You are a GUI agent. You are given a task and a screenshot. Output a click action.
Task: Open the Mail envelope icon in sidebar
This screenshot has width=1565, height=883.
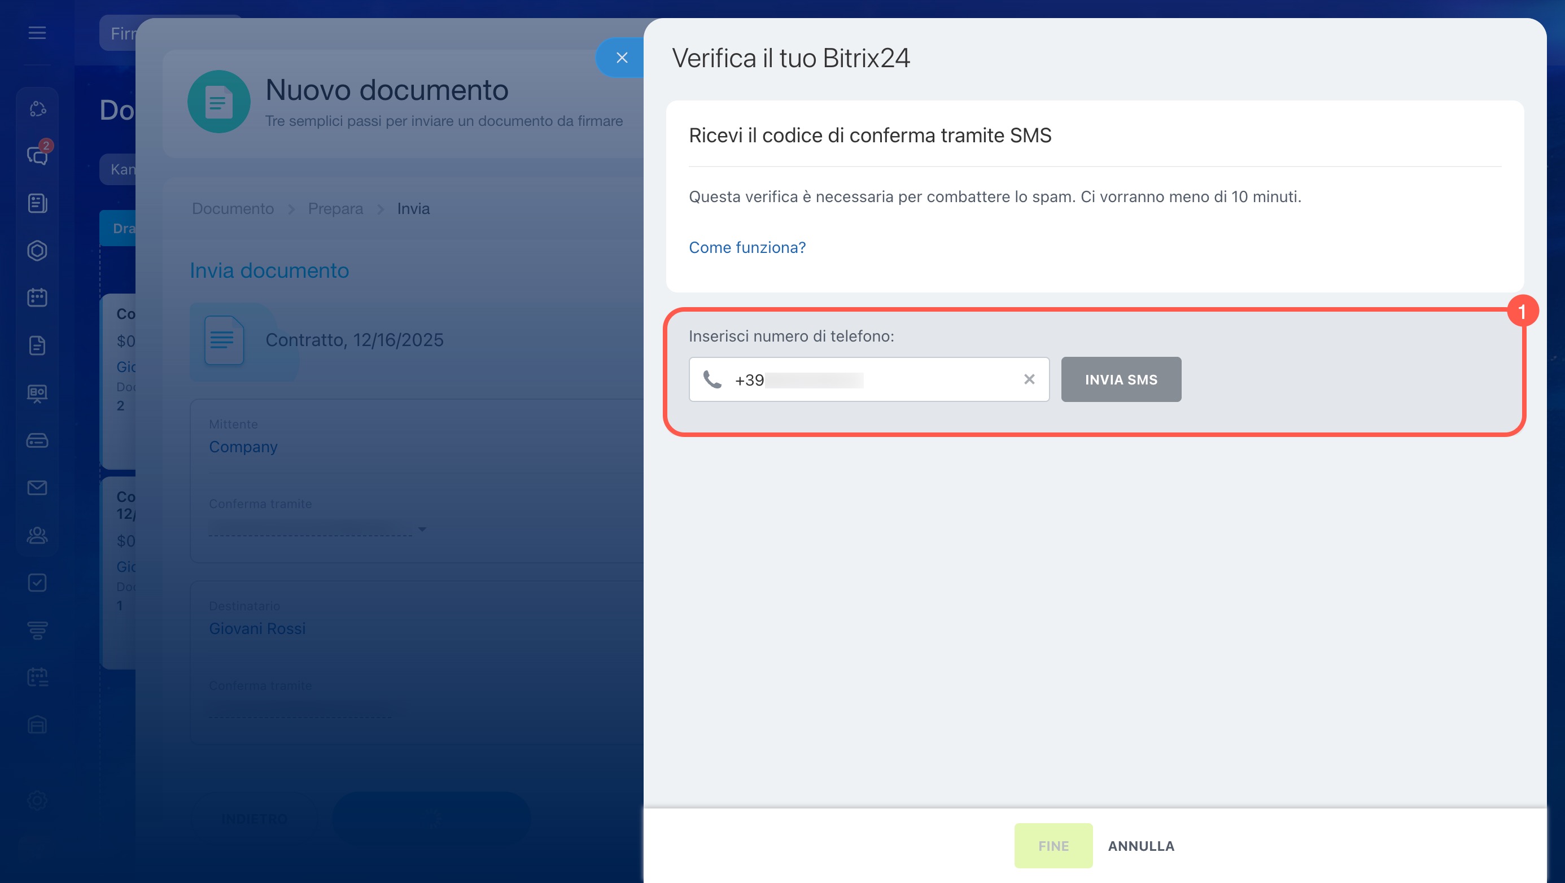37,487
